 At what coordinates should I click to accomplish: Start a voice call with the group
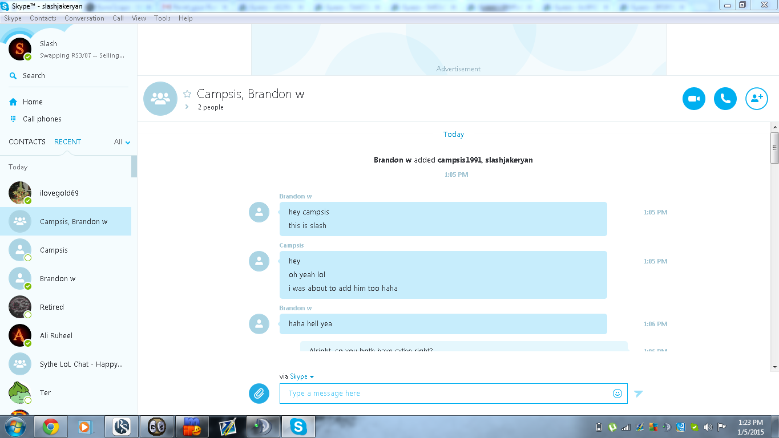pyautogui.click(x=725, y=99)
